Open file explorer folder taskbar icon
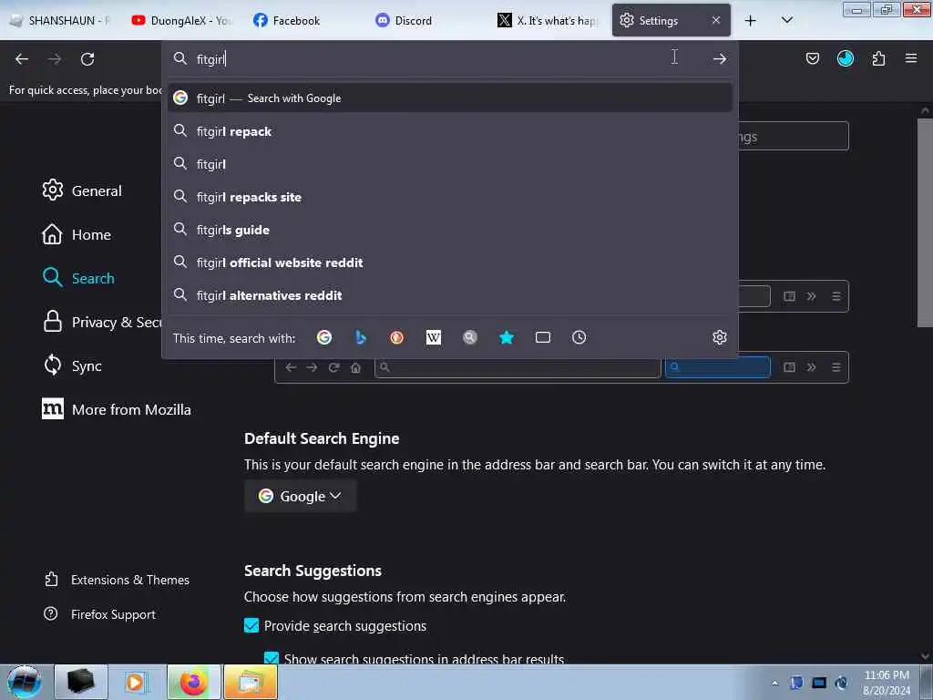The width and height of the screenshot is (933, 700). click(x=250, y=682)
